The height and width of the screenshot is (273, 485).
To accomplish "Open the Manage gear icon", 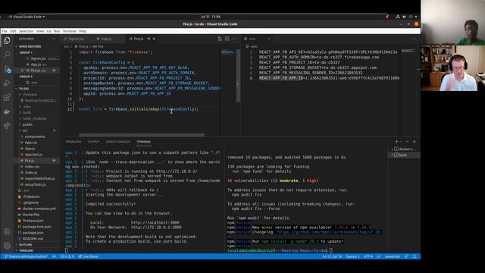I will coord(7,246).
